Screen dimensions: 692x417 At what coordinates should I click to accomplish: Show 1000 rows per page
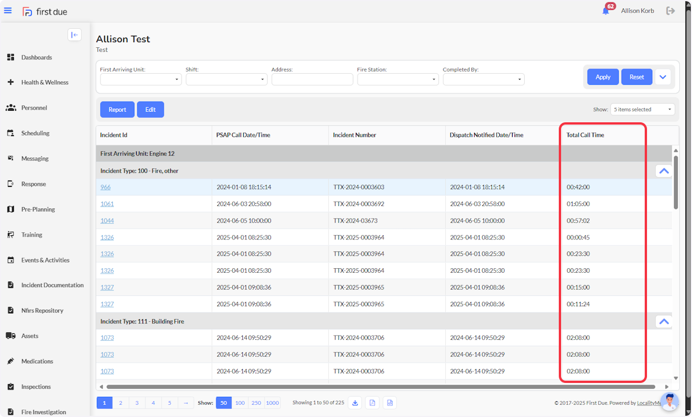[x=272, y=403]
